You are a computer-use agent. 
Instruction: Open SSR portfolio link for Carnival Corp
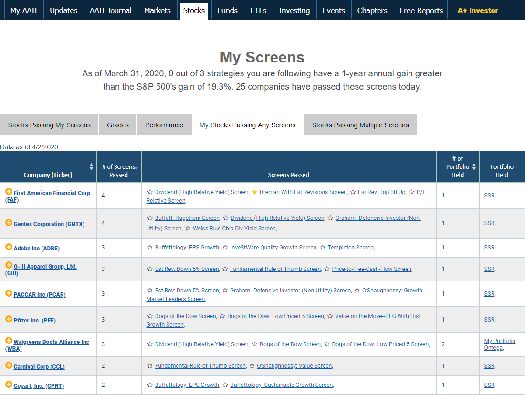pos(489,366)
